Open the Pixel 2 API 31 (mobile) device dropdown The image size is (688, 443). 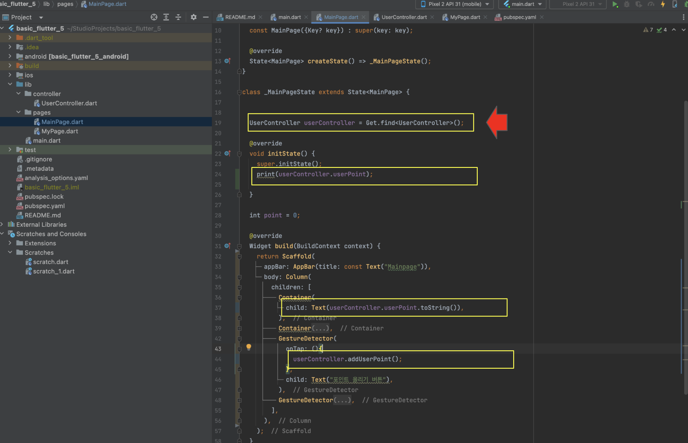[x=455, y=4]
